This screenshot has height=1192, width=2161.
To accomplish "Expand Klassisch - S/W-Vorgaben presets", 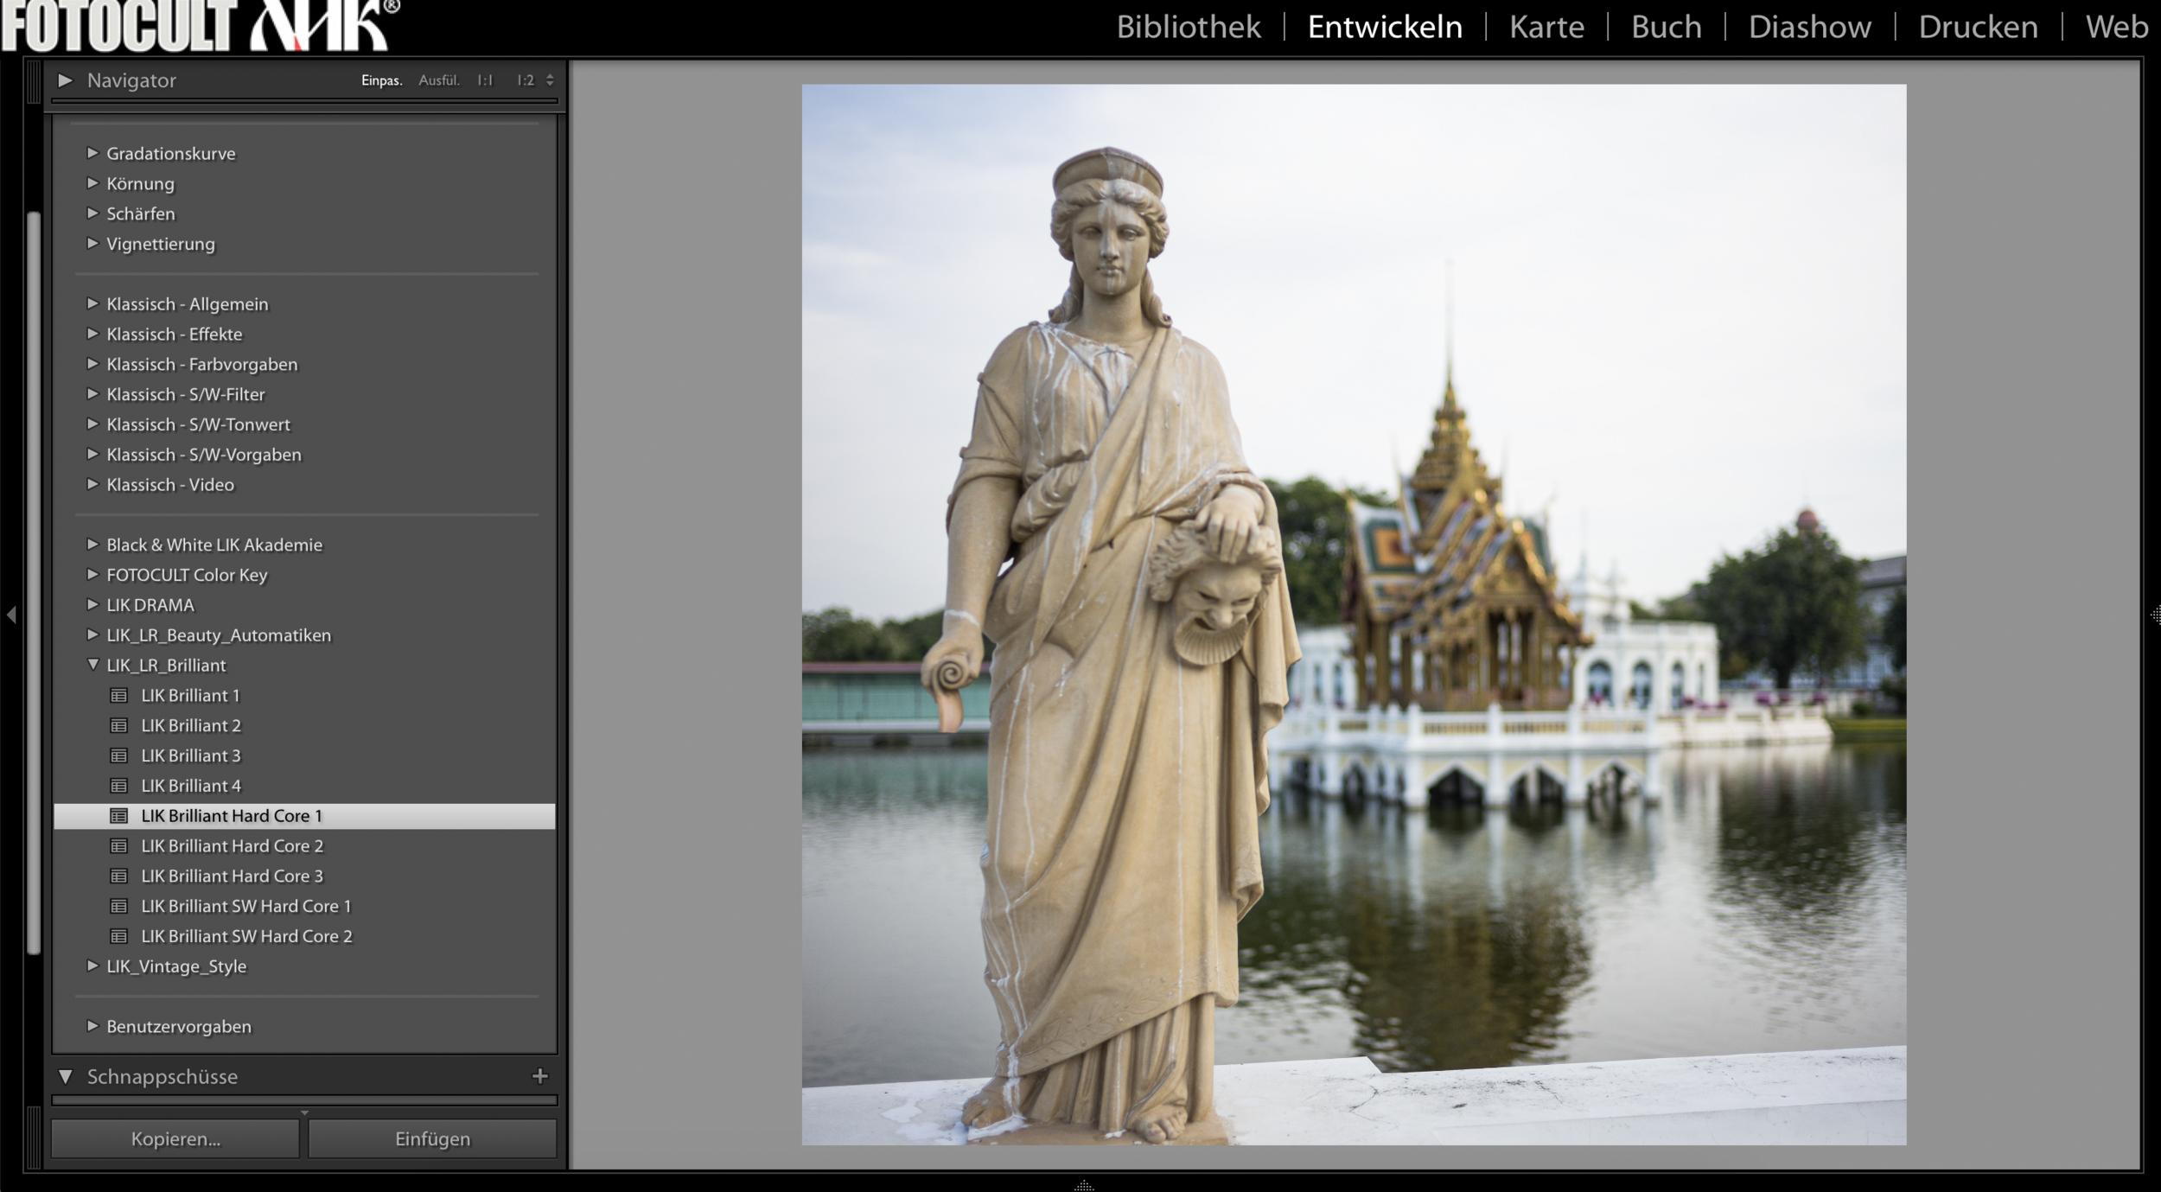I will click(x=92, y=454).
